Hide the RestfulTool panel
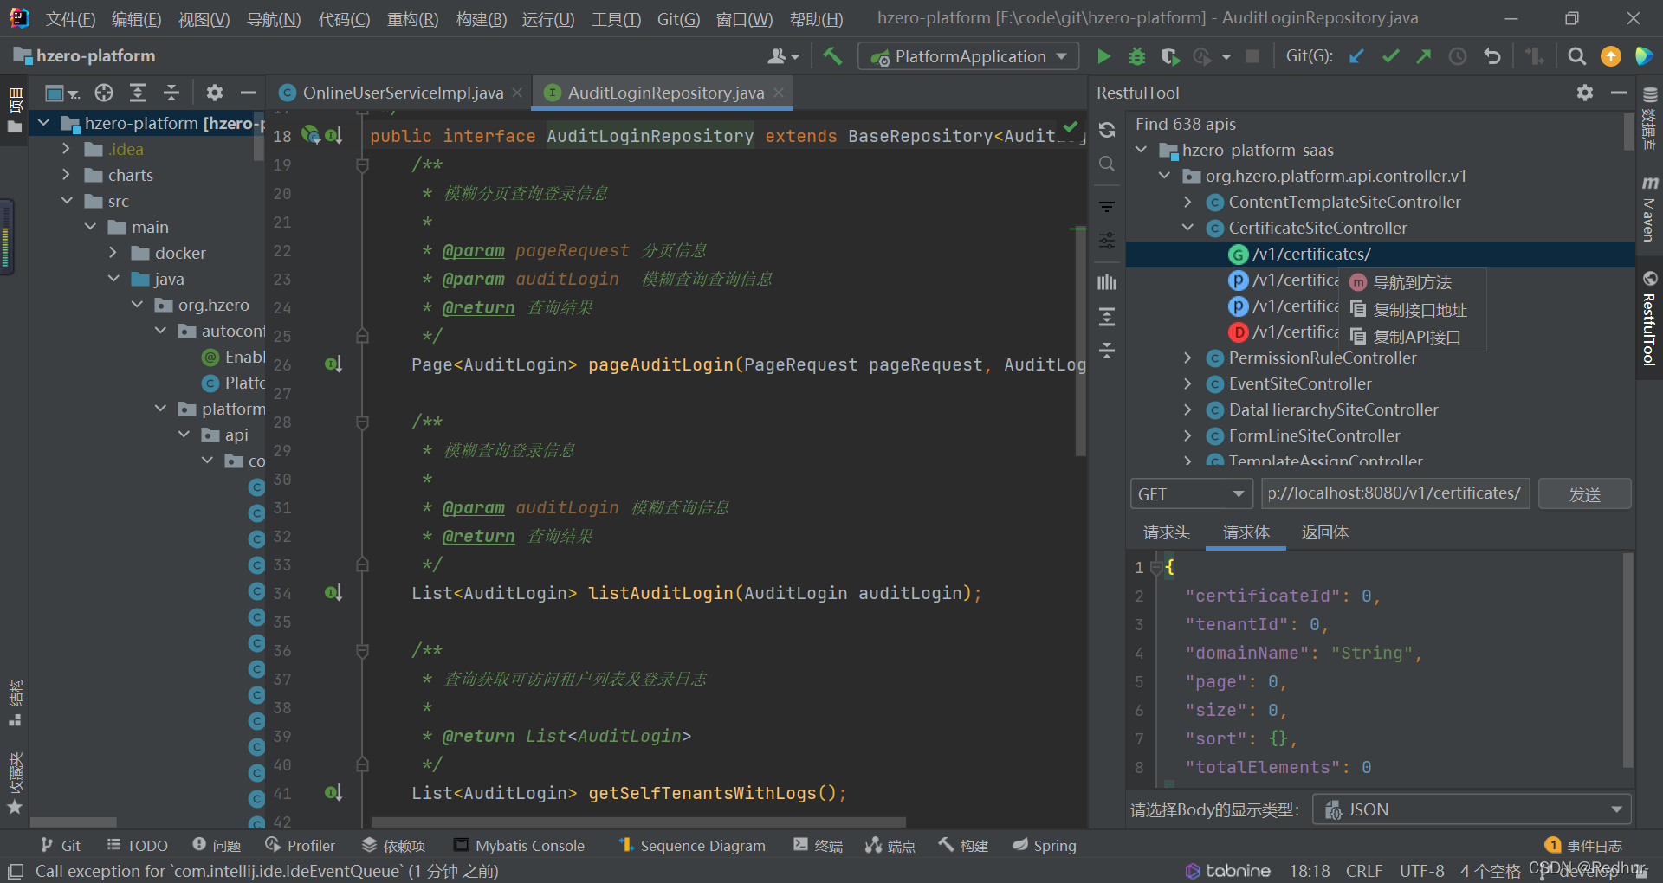The width and height of the screenshot is (1663, 883). pos(1619,93)
